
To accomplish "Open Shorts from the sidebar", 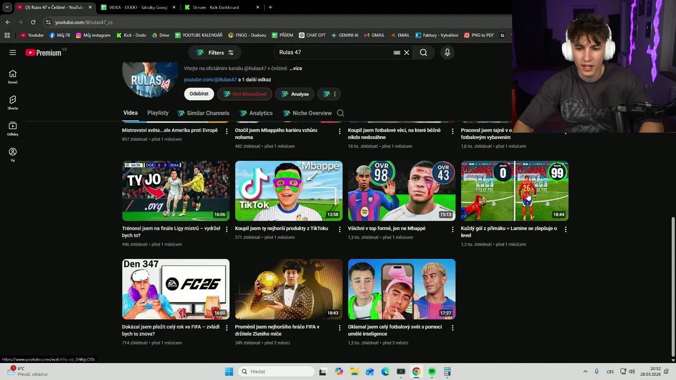I will [x=13, y=102].
